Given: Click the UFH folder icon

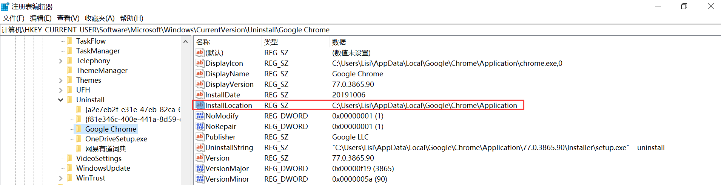Looking at the screenshot, I should (70, 89).
